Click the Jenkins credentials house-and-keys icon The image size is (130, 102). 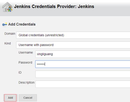click(x=7, y=7)
